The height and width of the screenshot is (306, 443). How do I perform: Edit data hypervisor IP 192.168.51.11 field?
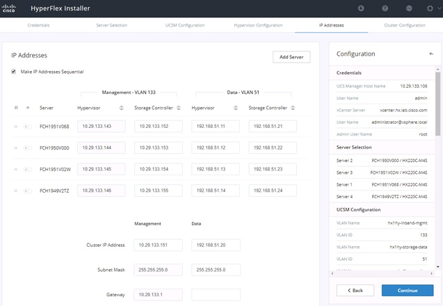tap(216, 127)
